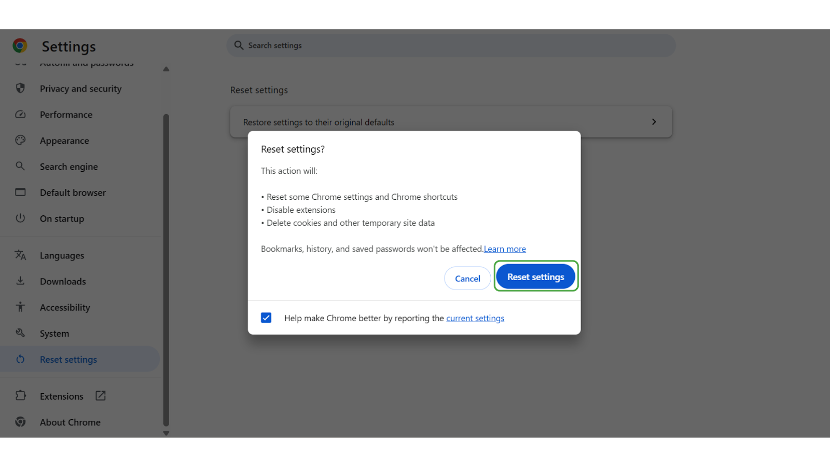
Task: Click the On startup power icon
Action: pyautogui.click(x=20, y=218)
